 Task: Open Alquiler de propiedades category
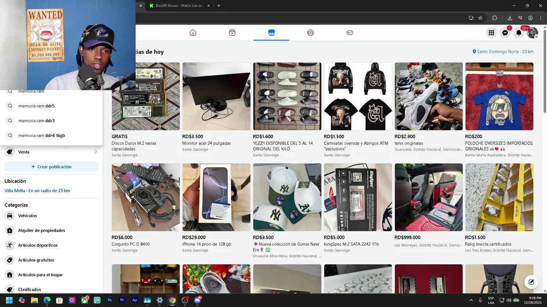point(51,230)
